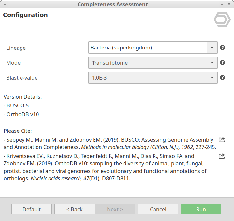The height and width of the screenshot is (221, 234).
Task: Click the Completeness Assessment title bar text
Action: click(112, 4)
